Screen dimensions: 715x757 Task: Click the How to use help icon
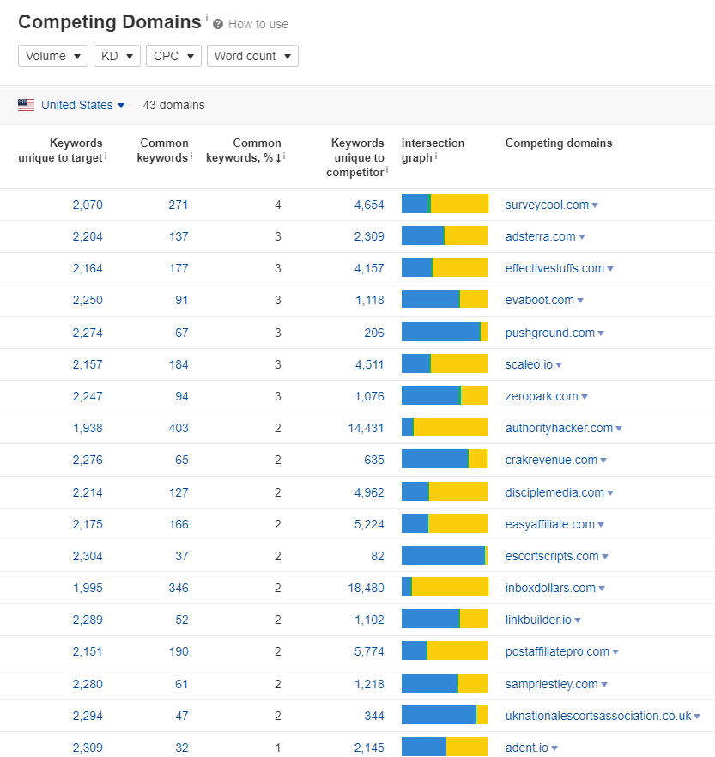[x=218, y=24]
